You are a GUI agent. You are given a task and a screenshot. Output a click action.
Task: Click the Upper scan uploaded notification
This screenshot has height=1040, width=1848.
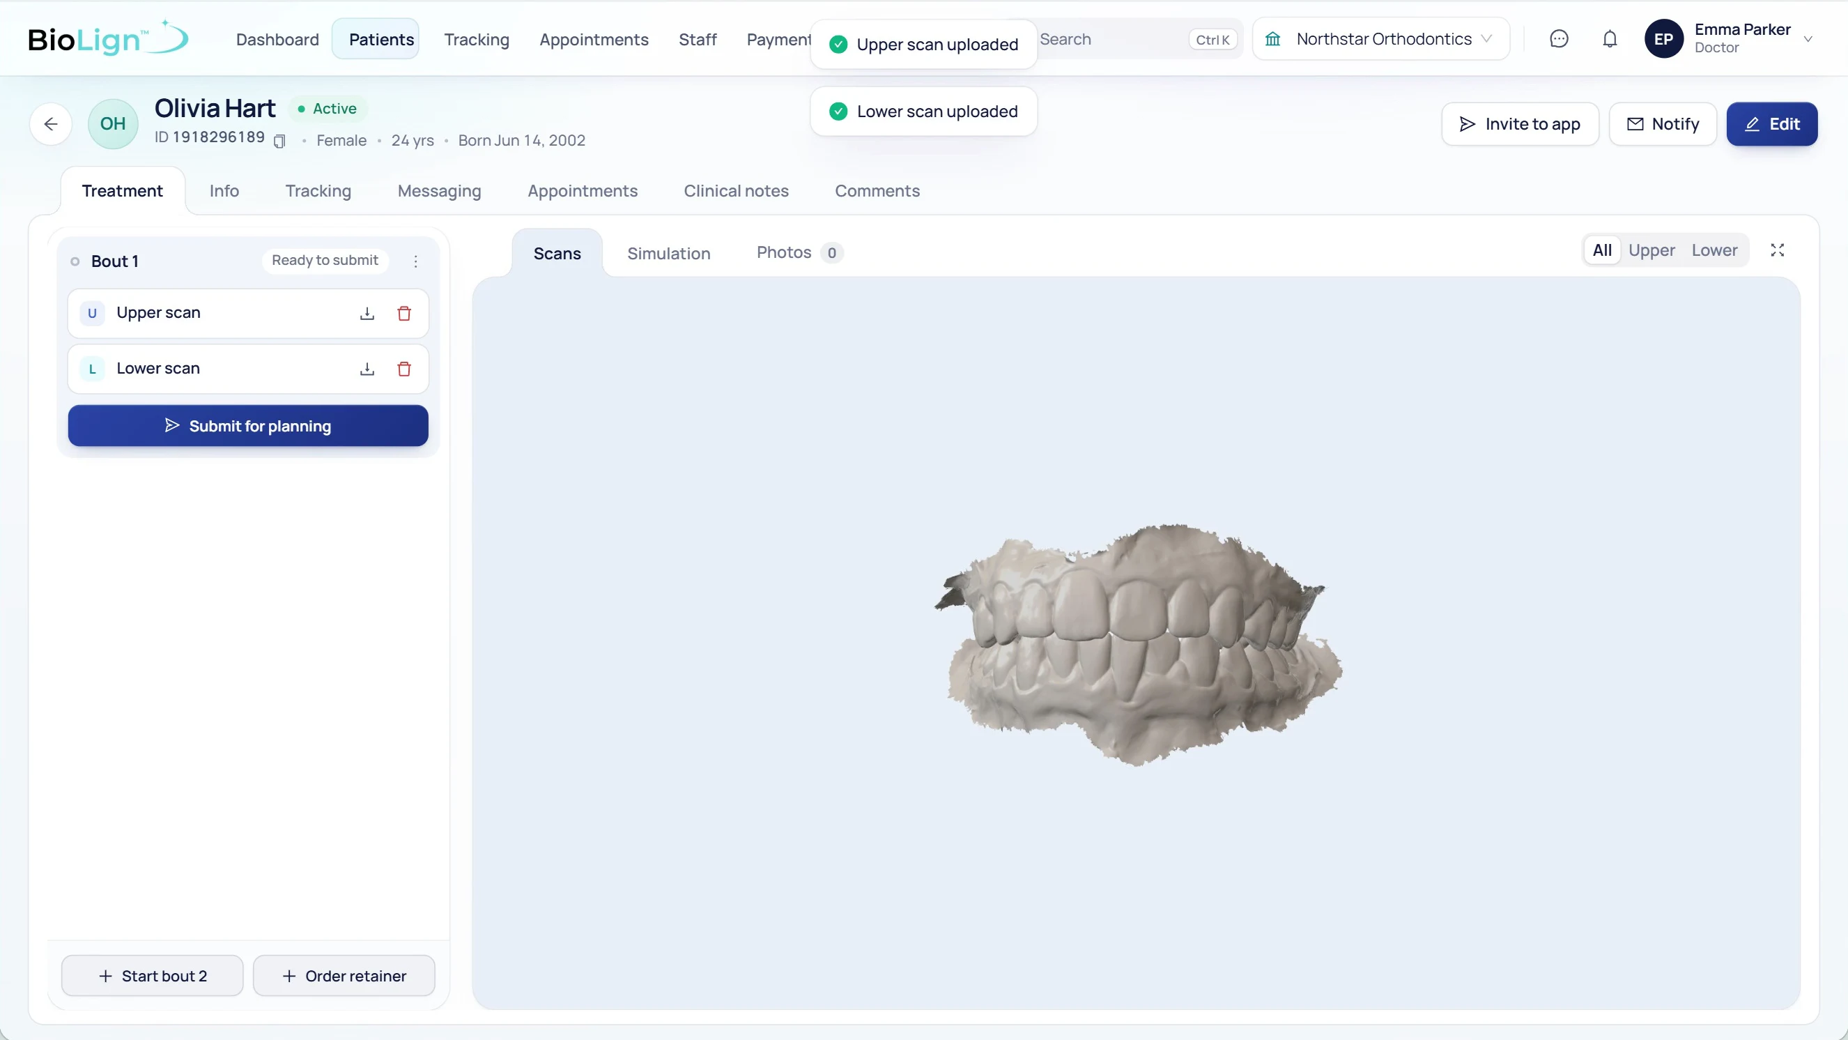(924, 45)
